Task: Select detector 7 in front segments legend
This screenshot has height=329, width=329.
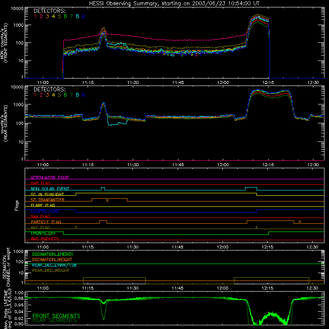Action: [x=71, y=16]
